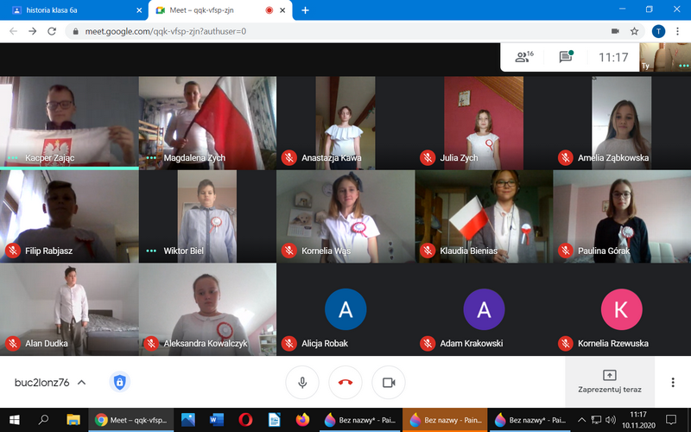Viewport: 691px width, 432px height.
Task: Open the chat panel icon
Action: [x=566, y=58]
